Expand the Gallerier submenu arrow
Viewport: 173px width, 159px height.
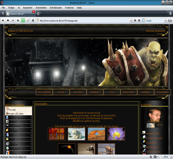coord(31,144)
